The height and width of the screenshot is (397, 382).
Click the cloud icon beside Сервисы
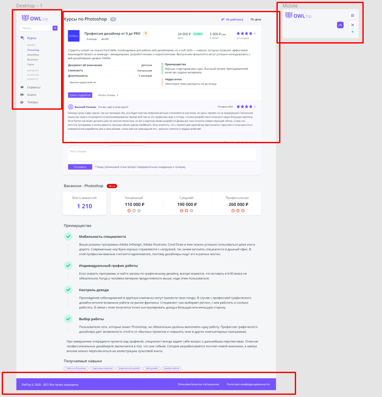(x=22, y=87)
